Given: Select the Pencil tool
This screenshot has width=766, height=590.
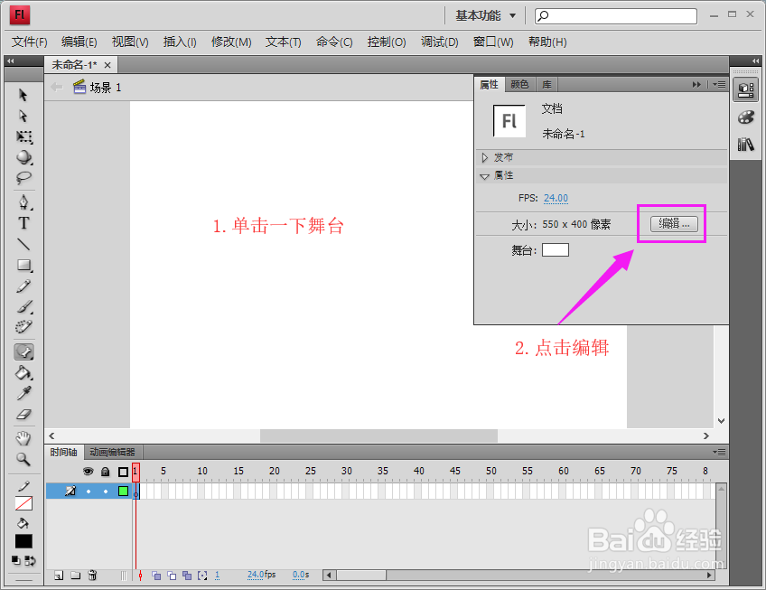Looking at the screenshot, I should [x=23, y=286].
